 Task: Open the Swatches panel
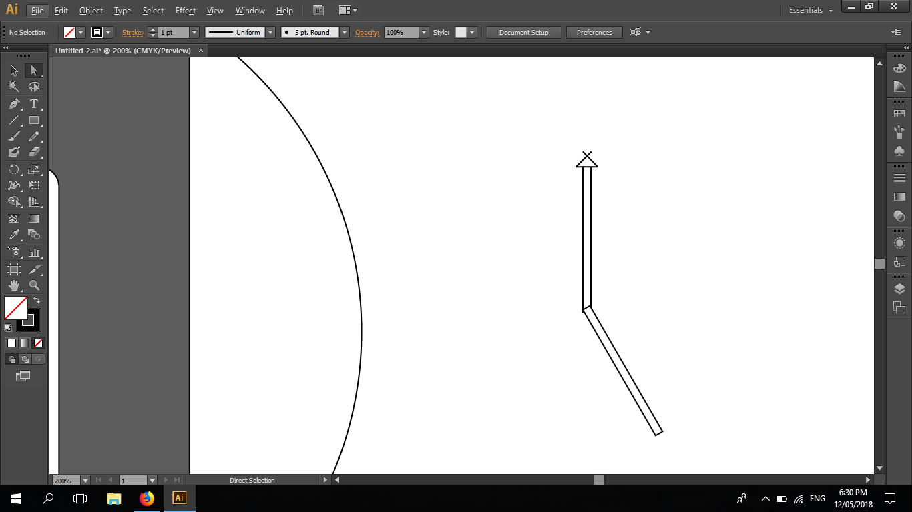899,114
